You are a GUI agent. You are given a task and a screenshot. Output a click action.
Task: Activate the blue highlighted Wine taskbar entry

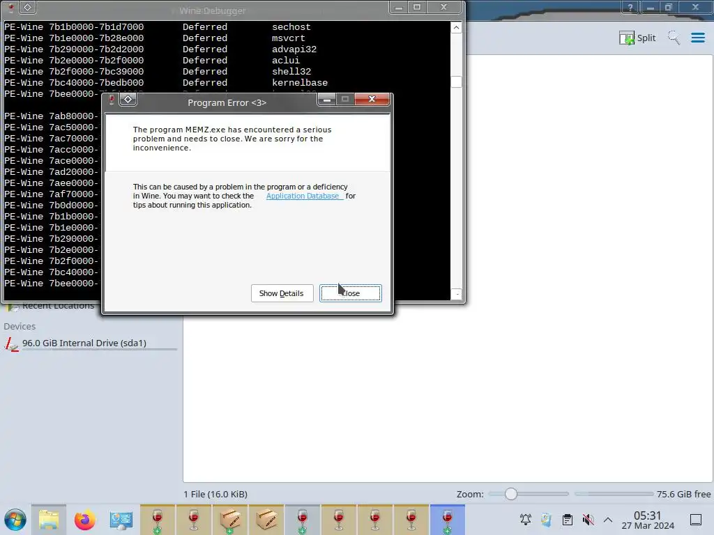(448, 520)
